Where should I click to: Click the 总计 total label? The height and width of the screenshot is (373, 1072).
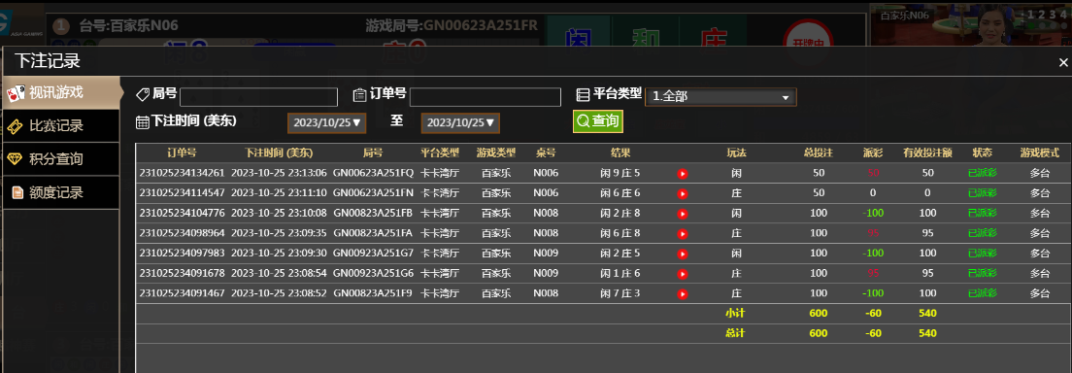tap(736, 333)
